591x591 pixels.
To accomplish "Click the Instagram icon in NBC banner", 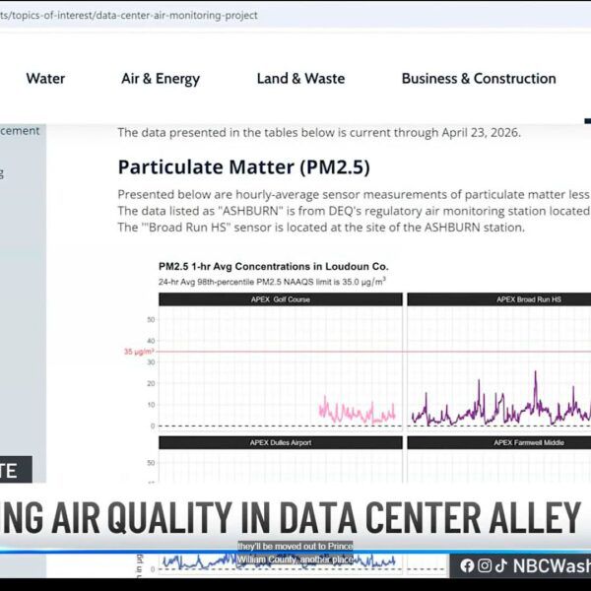I will 485,565.
